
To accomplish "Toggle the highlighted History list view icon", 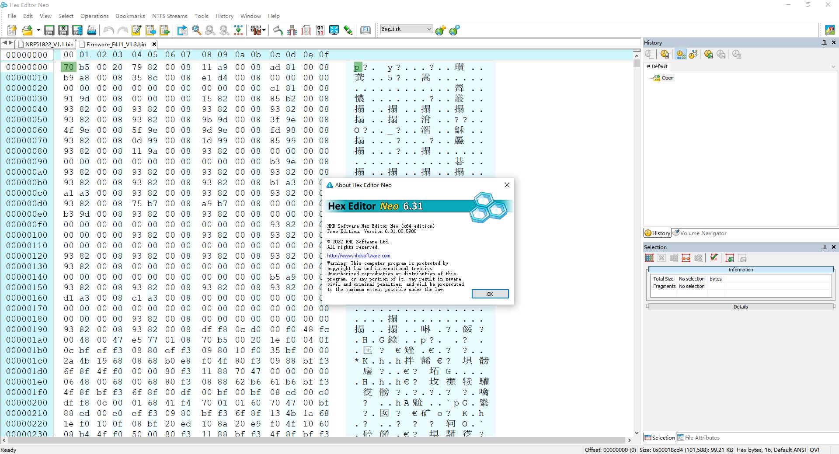I will [x=680, y=54].
